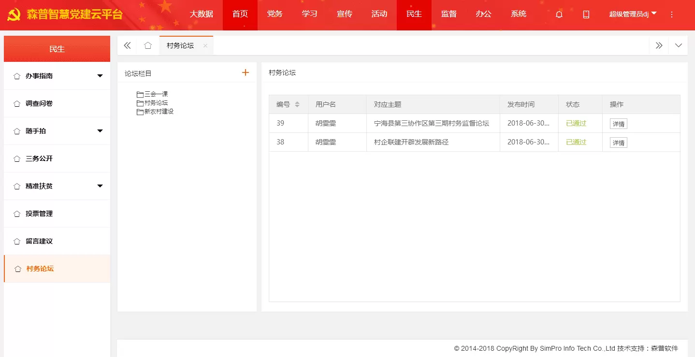Screen dimensions: 695x357
Task: Click publish date in row 38
Action: [528, 142]
